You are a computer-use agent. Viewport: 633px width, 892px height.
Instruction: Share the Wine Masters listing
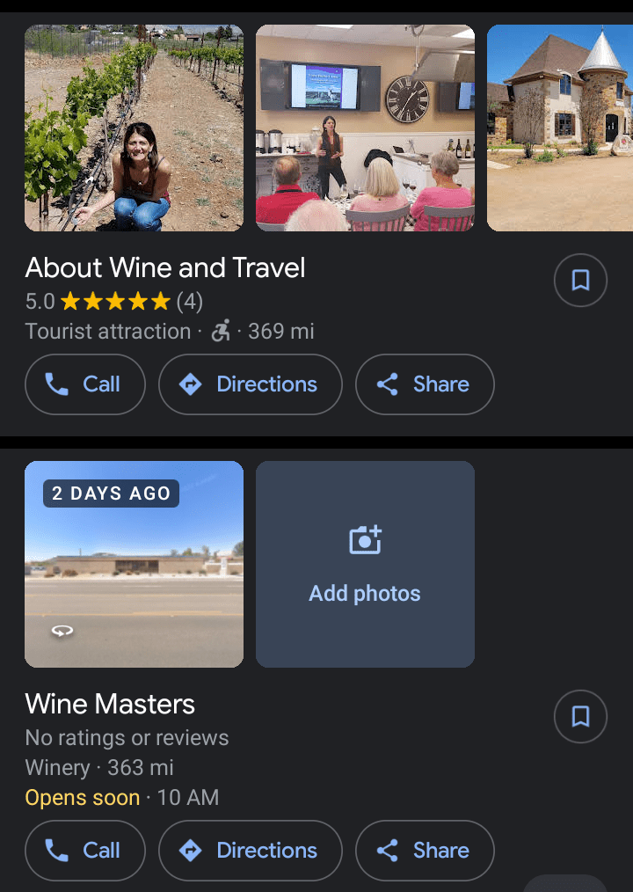pos(425,851)
